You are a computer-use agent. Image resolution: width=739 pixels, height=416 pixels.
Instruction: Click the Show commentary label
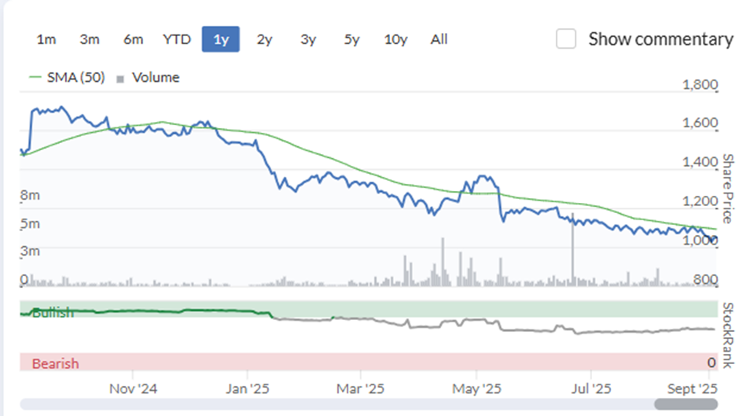660,39
